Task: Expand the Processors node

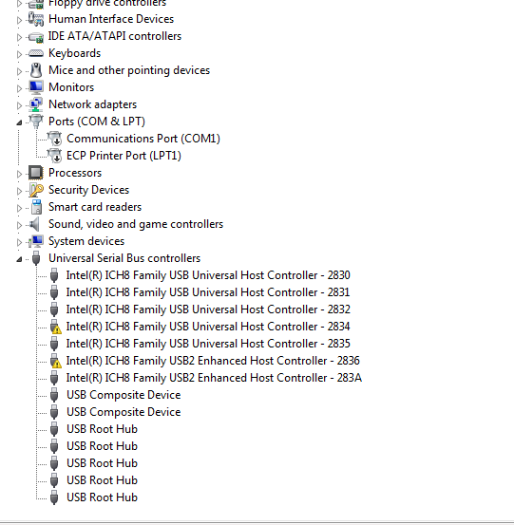Action: (x=19, y=174)
